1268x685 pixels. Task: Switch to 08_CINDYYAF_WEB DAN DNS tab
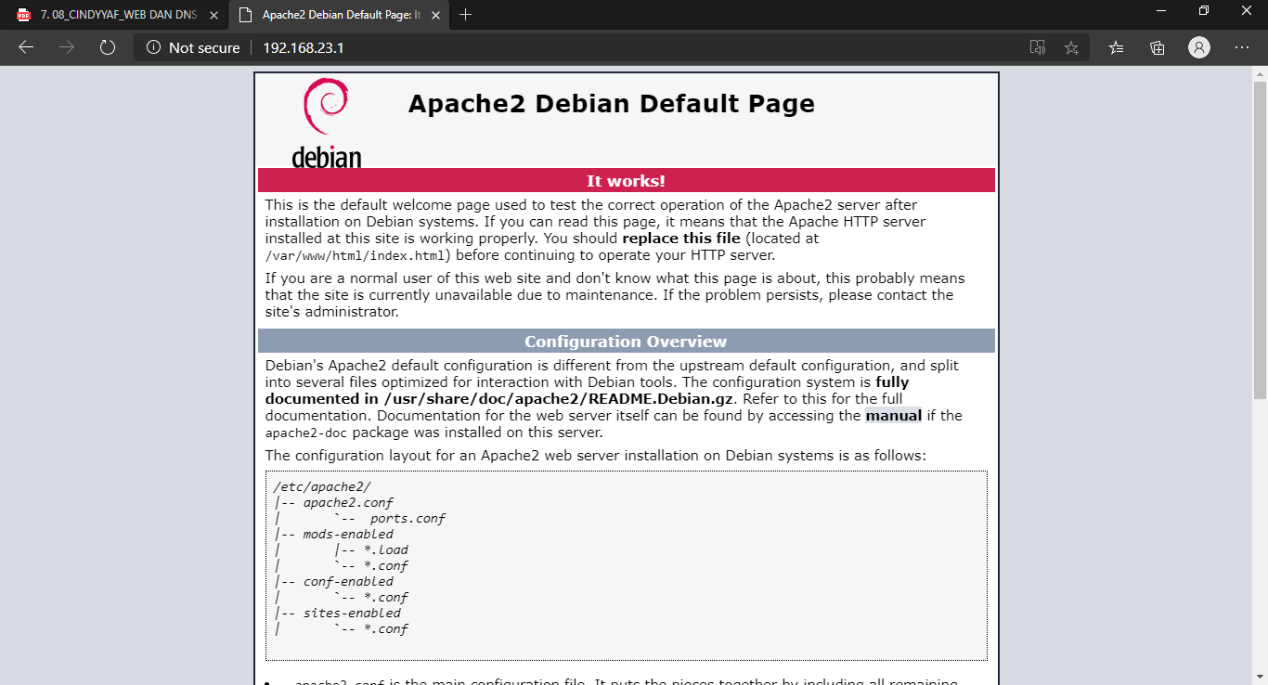coord(113,15)
